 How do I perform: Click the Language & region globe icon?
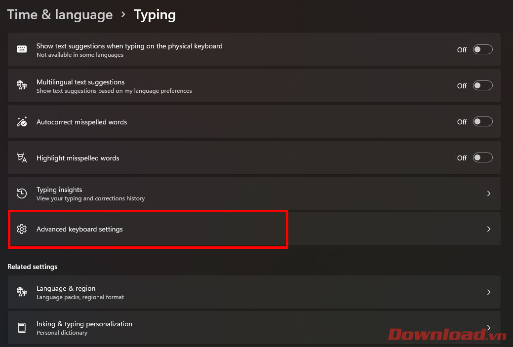pos(22,292)
